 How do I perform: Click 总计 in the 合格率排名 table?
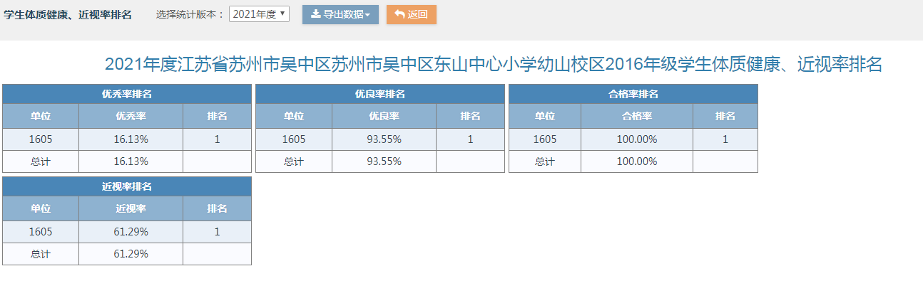[x=545, y=161]
